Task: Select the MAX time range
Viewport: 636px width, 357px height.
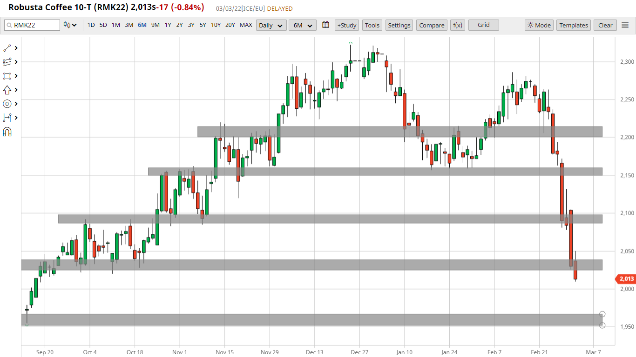Action: coord(246,25)
